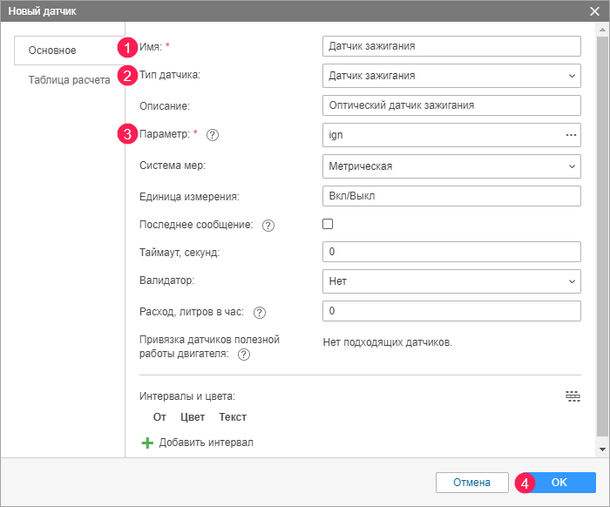The height and width of the screenshot is (507, 610).
Task: Expand the Система мер dropdown
Action: [x=451, y=166]
